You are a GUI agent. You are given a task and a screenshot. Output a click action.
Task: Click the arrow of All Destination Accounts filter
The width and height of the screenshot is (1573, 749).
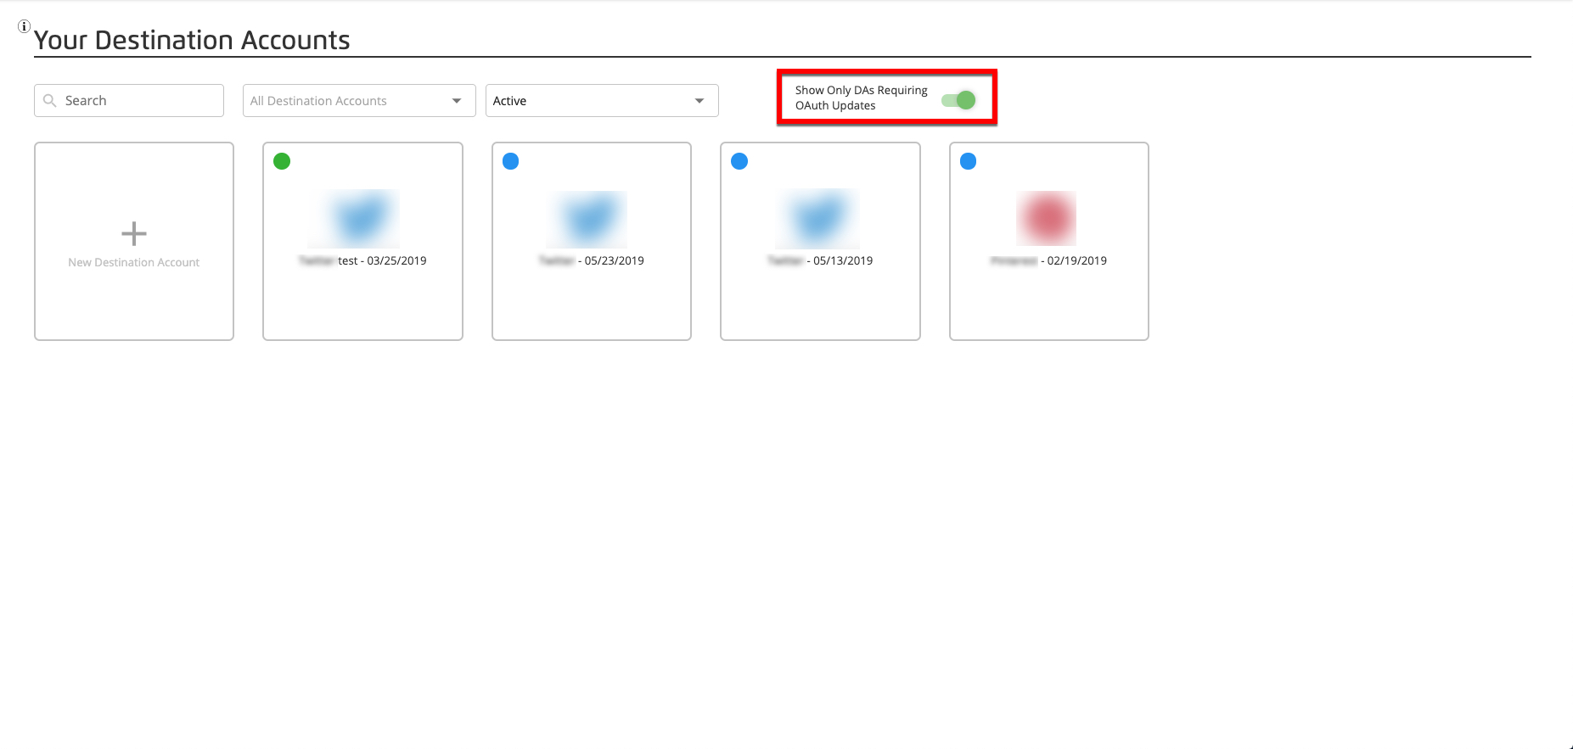[x=457, y=101]
